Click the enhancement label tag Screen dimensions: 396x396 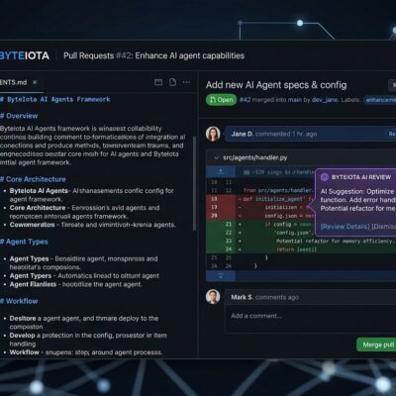(380, 100)
